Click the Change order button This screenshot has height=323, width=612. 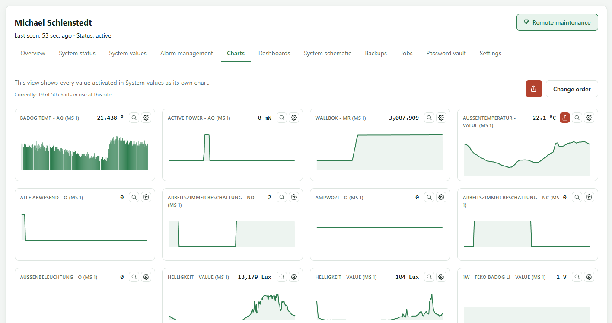click(572, 89)
